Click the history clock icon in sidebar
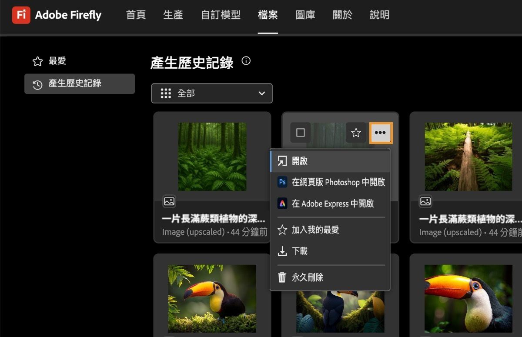 (37, 84)
